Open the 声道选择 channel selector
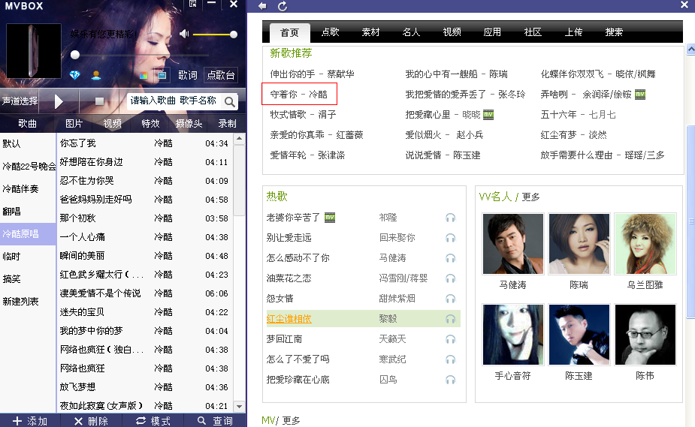Viewport: 695px width, 427px height. (x=20, y=101)
